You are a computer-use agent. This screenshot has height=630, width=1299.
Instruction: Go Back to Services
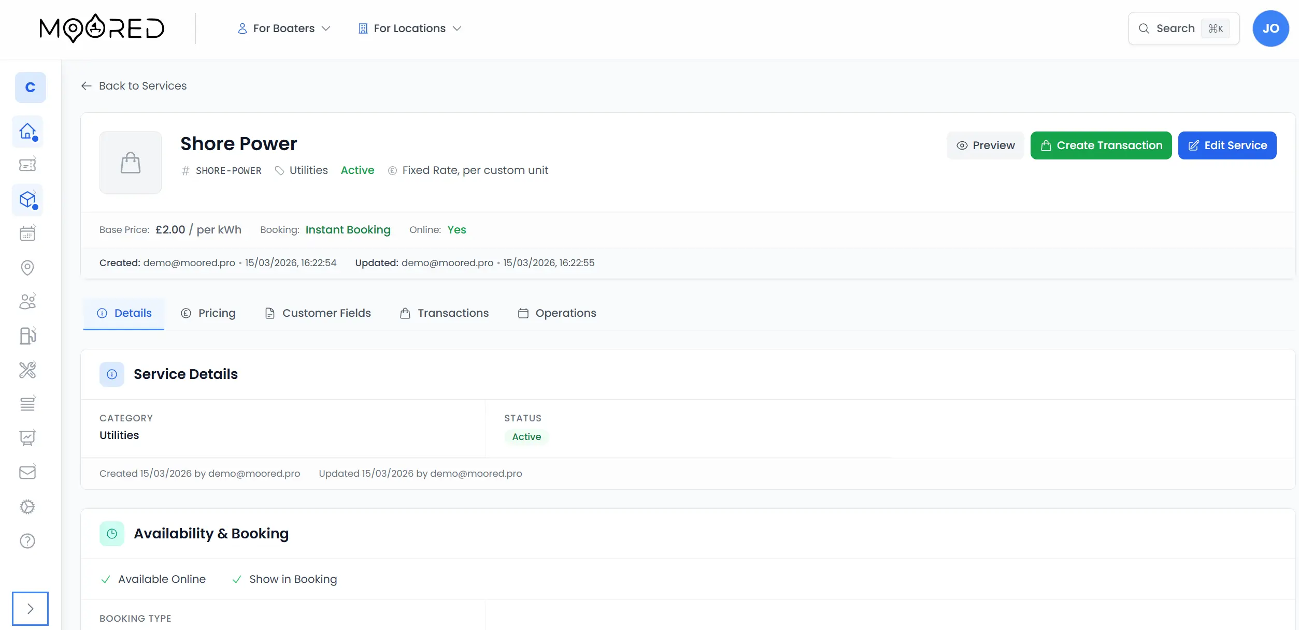point(134,85)
